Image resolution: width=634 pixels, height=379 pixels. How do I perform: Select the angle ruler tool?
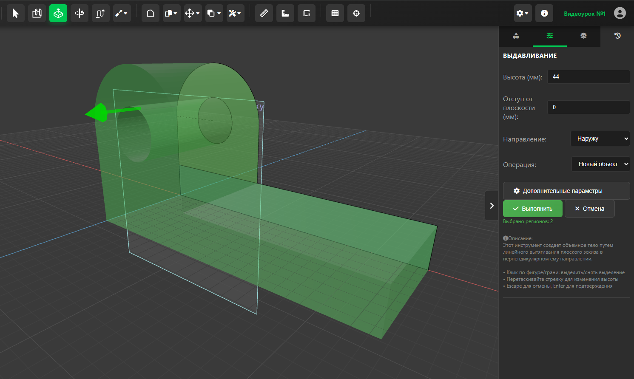pos(285,13)
